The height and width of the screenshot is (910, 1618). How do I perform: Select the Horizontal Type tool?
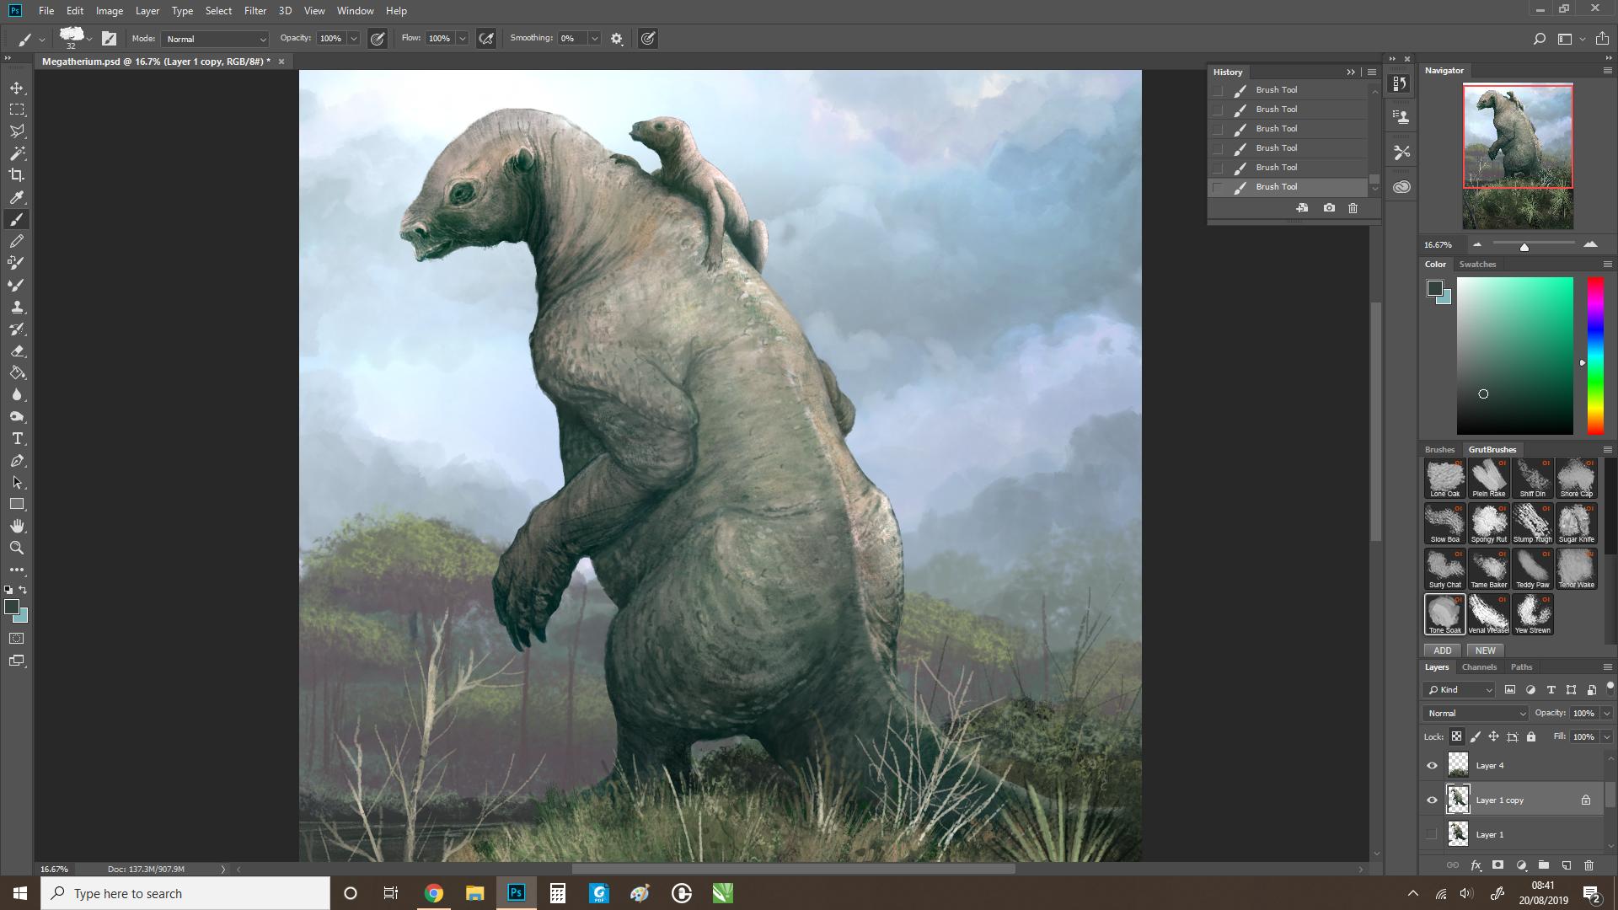[17, 438]
